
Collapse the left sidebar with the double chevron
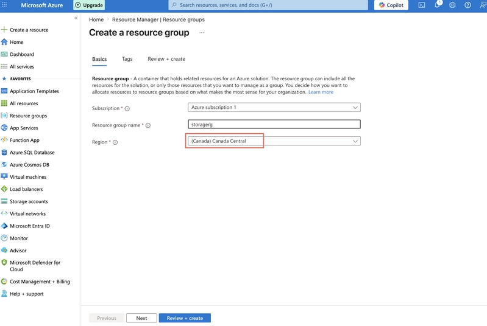(76, 18)
